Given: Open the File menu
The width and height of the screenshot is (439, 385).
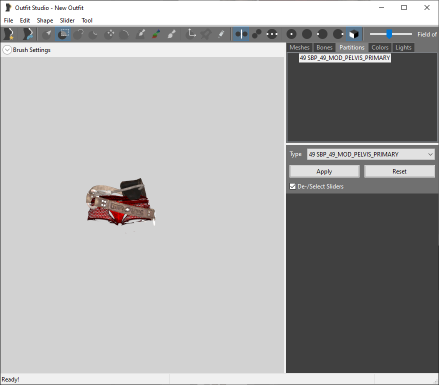Looking at the screenshot, I should pyautogui.click(x=8, y=20).
